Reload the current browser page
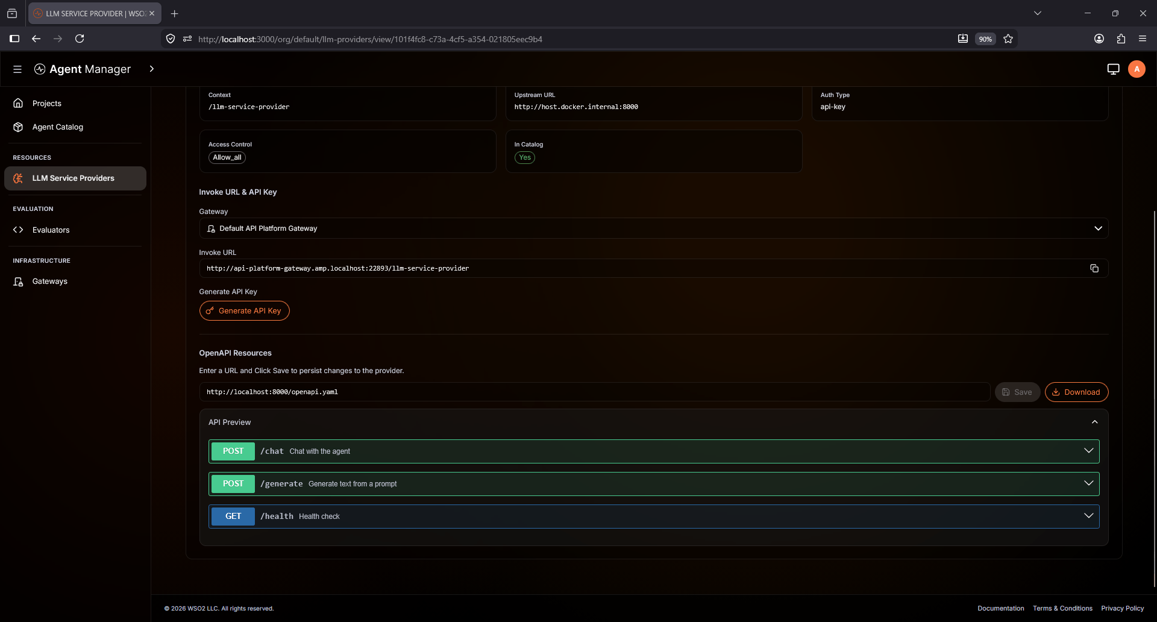Screen dimensions: 1157x622 click(x=80, y=39)
